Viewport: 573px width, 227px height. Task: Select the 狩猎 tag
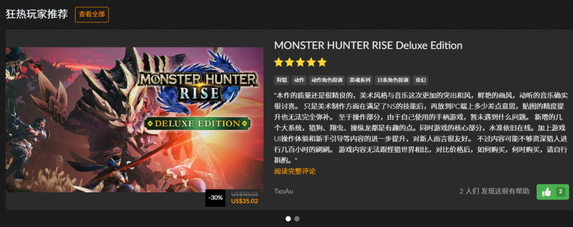[282, 81]
